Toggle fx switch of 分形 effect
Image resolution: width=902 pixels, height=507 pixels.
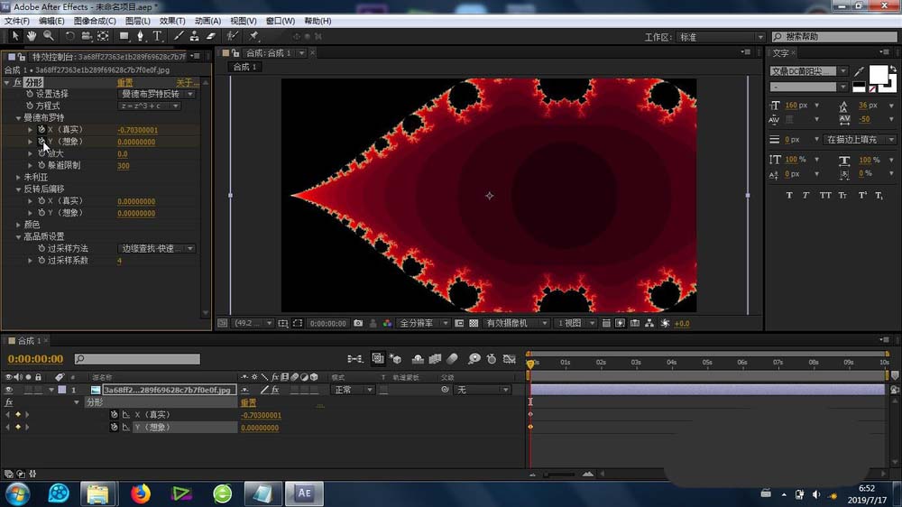(17, 82)
